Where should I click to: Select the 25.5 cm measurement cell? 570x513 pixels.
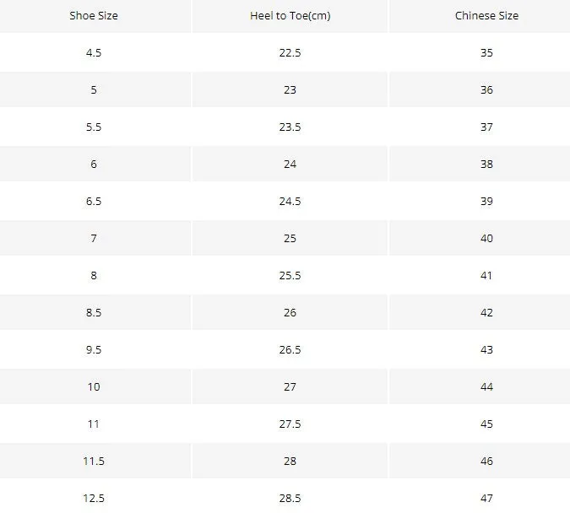(290, 275)
